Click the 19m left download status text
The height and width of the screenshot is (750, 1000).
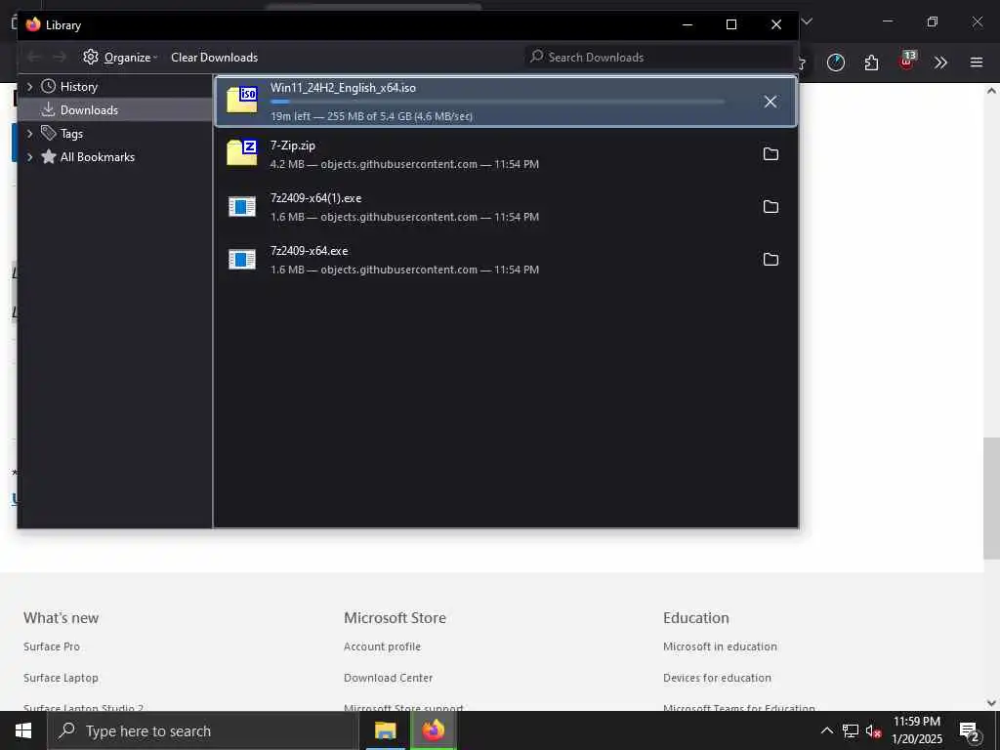[371, 116]
